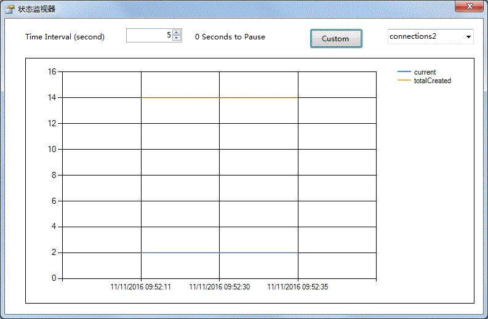The width and height of the screenshot is (488, 319).
Task: Click the orange totalCreated line swatch in the legend
Action: pos(404,81)
